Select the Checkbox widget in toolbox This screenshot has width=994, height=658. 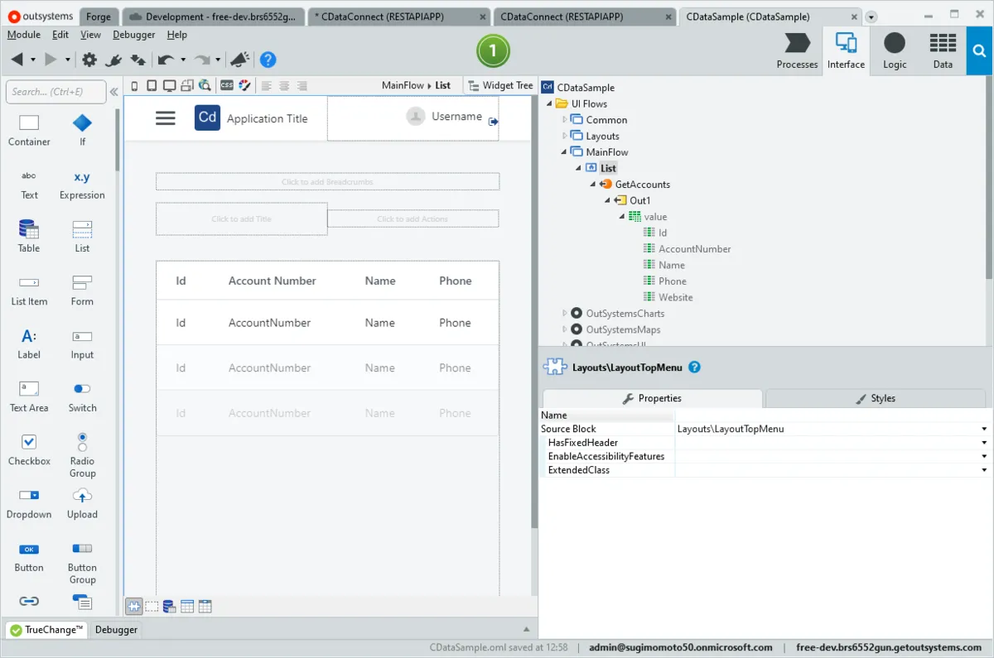point(29,449)
